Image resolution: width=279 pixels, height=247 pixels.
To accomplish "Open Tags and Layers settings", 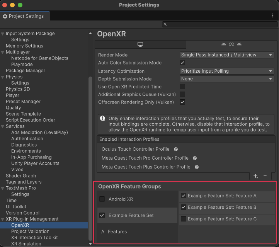I will (24, 182).
